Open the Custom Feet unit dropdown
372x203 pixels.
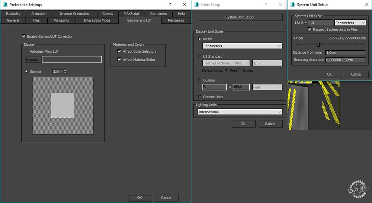267,87
